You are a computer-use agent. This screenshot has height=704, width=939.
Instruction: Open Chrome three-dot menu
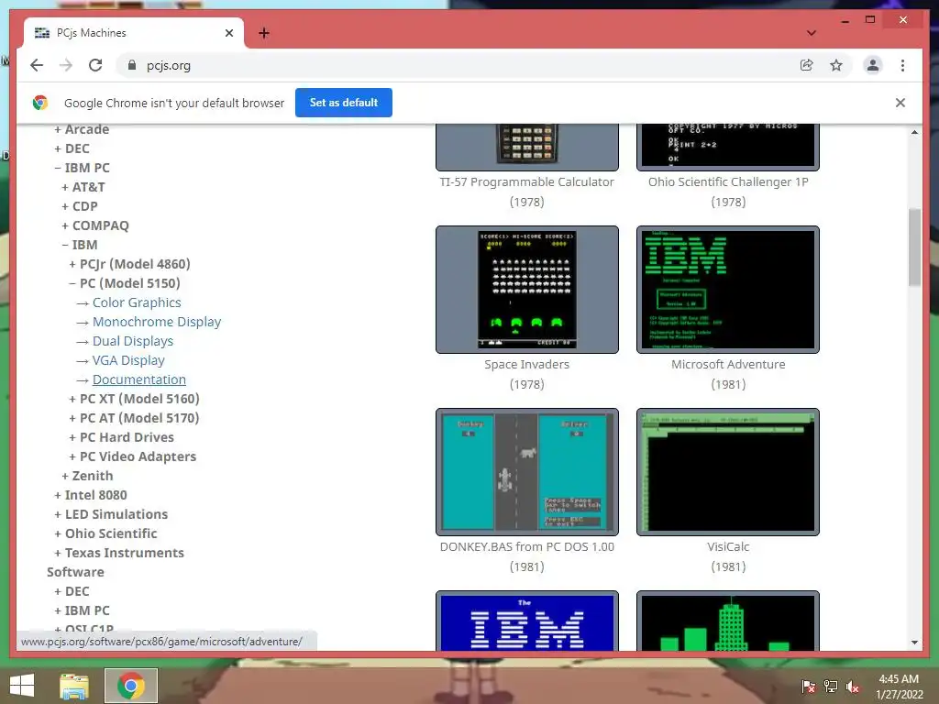(x=902, y=65)
